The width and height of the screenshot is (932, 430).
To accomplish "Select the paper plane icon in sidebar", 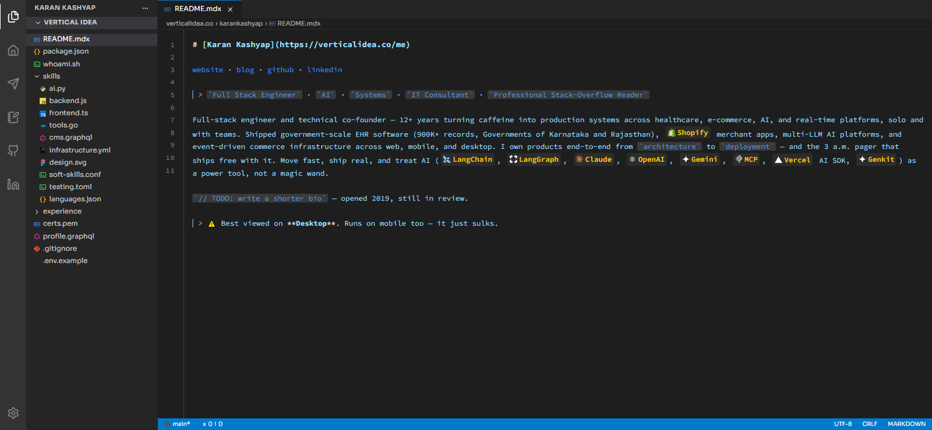I will pyautogui.click(x=13, y=83).
